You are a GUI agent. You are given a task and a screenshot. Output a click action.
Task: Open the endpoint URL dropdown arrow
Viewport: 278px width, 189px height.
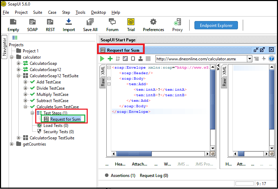point(250,59)
